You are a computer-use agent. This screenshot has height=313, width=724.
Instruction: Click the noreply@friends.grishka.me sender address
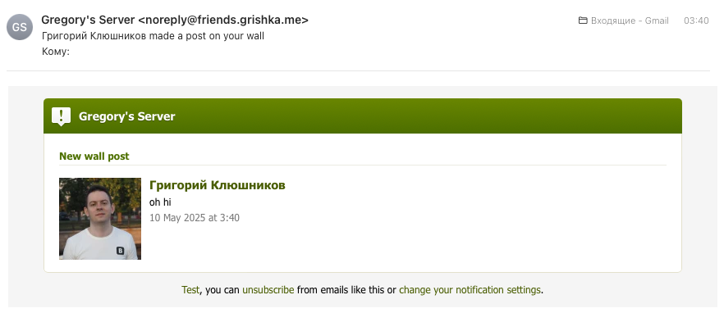click(223, 20)
